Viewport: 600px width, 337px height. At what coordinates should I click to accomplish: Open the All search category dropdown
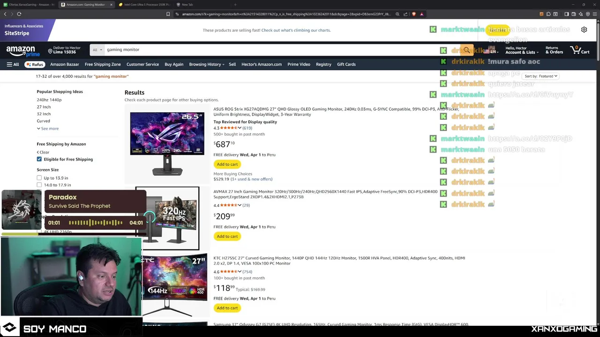97,50
